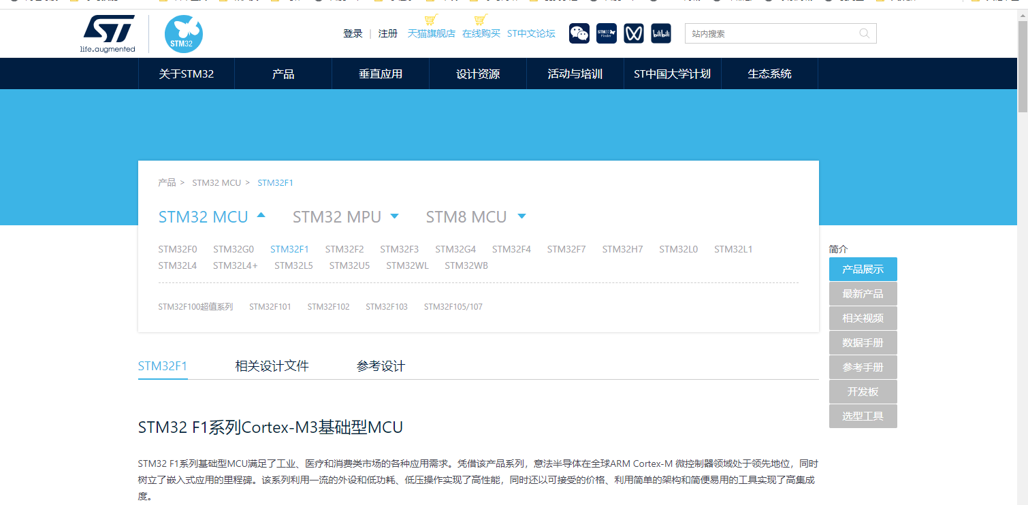Jump to 最新产品 section
This screenshot has height=505, width=1028.
[x=863, y=294]
